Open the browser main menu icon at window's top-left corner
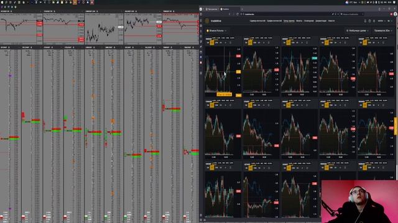The image size is (398, 223). (x=201, y=9)
